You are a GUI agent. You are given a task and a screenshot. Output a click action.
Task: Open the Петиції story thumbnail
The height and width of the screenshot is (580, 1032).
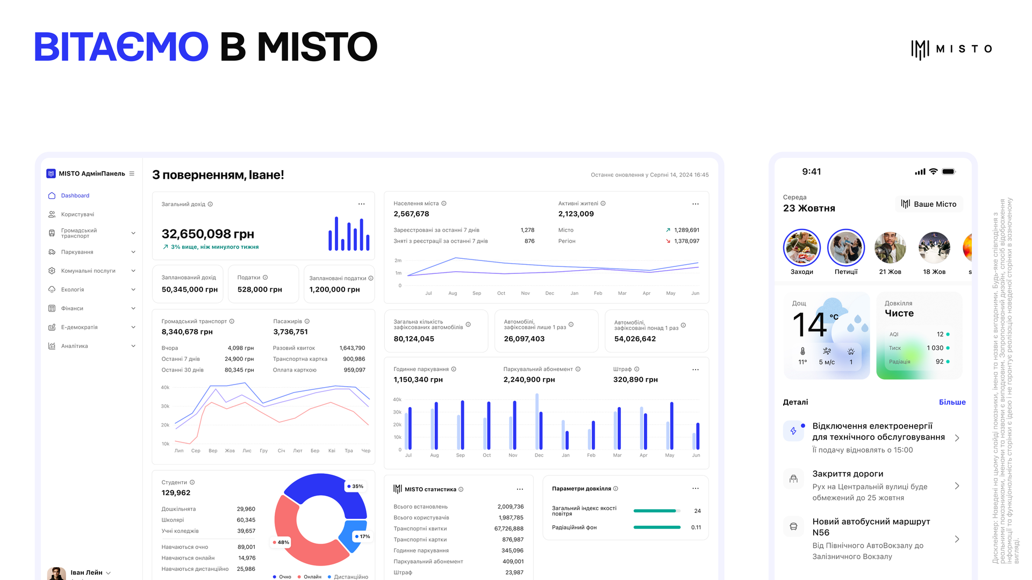click(846, 248)
